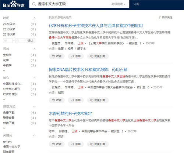Expand more 核心 options with plus
The height and width of the screenshot is (153, 184).
click(4, 99)
